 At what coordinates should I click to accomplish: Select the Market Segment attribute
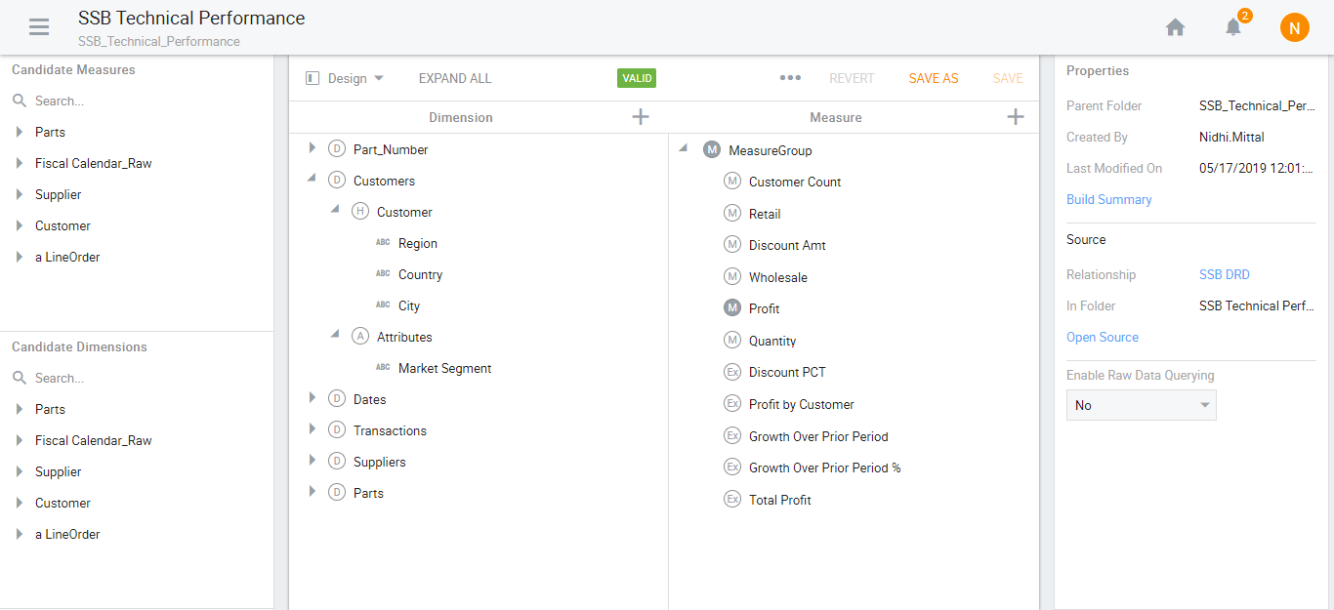click(x=444, y=368)
